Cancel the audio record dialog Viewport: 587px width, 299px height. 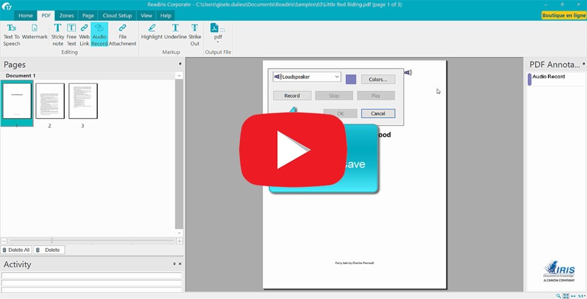pyautogui.click(x=378, y=113)
